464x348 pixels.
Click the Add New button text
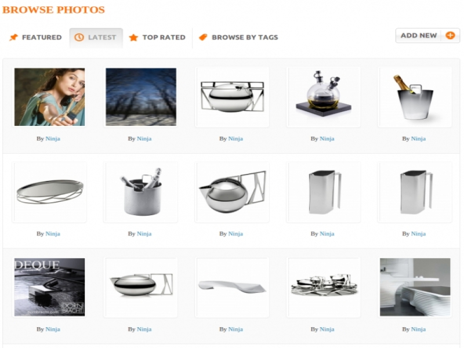[x=418, y=35]
